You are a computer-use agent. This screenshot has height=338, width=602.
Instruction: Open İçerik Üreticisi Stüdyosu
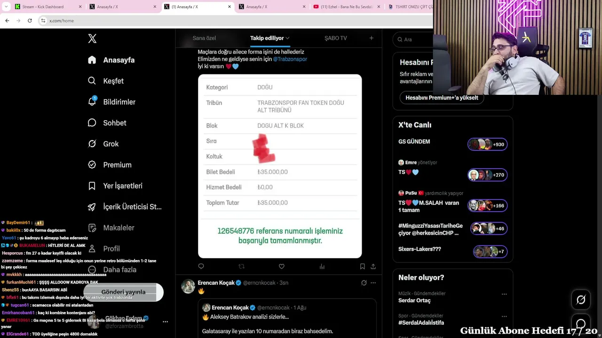(x=125, y=207)
